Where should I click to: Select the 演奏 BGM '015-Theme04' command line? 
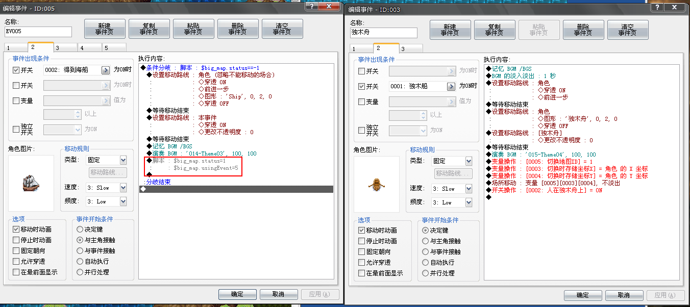(x=582, y=155)
